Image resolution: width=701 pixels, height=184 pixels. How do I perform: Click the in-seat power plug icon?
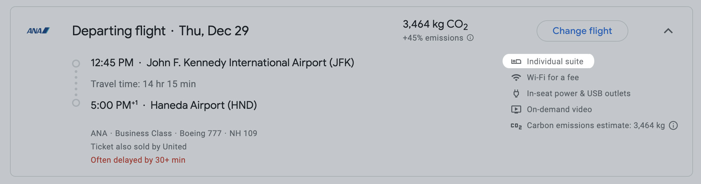pyautogui.click(x=516, y=93)
